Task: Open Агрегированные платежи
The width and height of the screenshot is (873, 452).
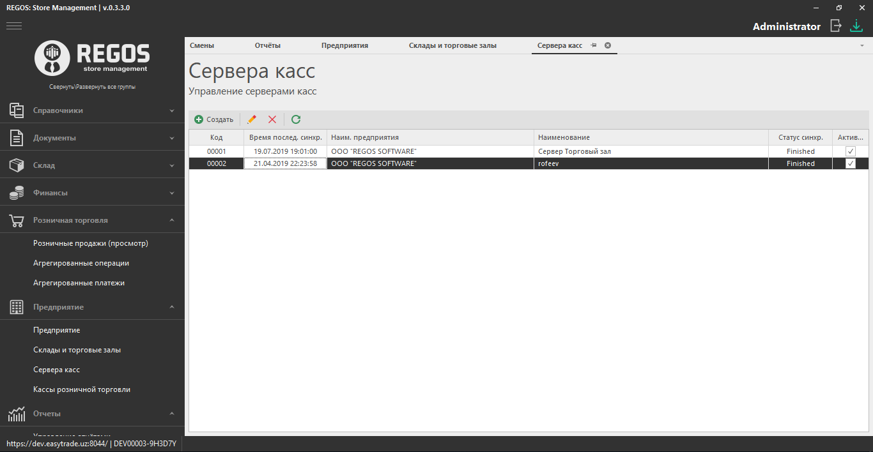Action: pyautogui.click(x=79, y=283)
